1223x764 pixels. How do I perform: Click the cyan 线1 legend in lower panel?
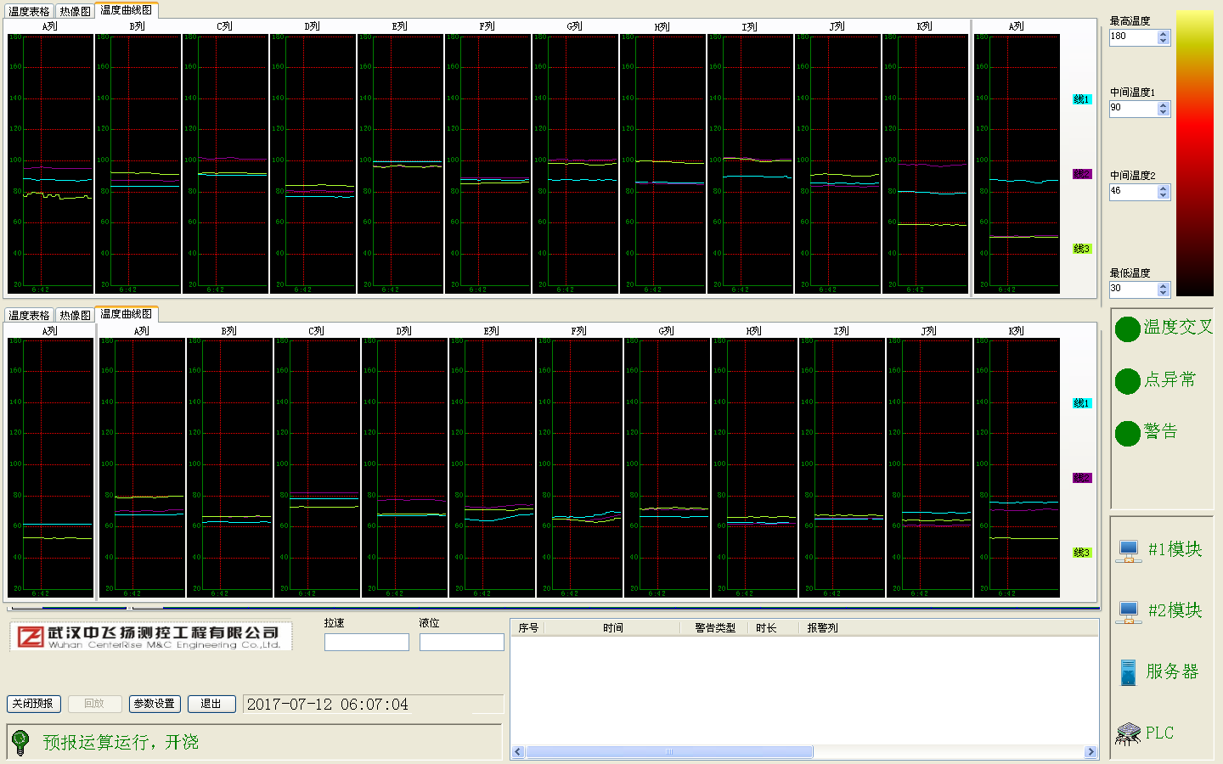(x=1082, y=403)
